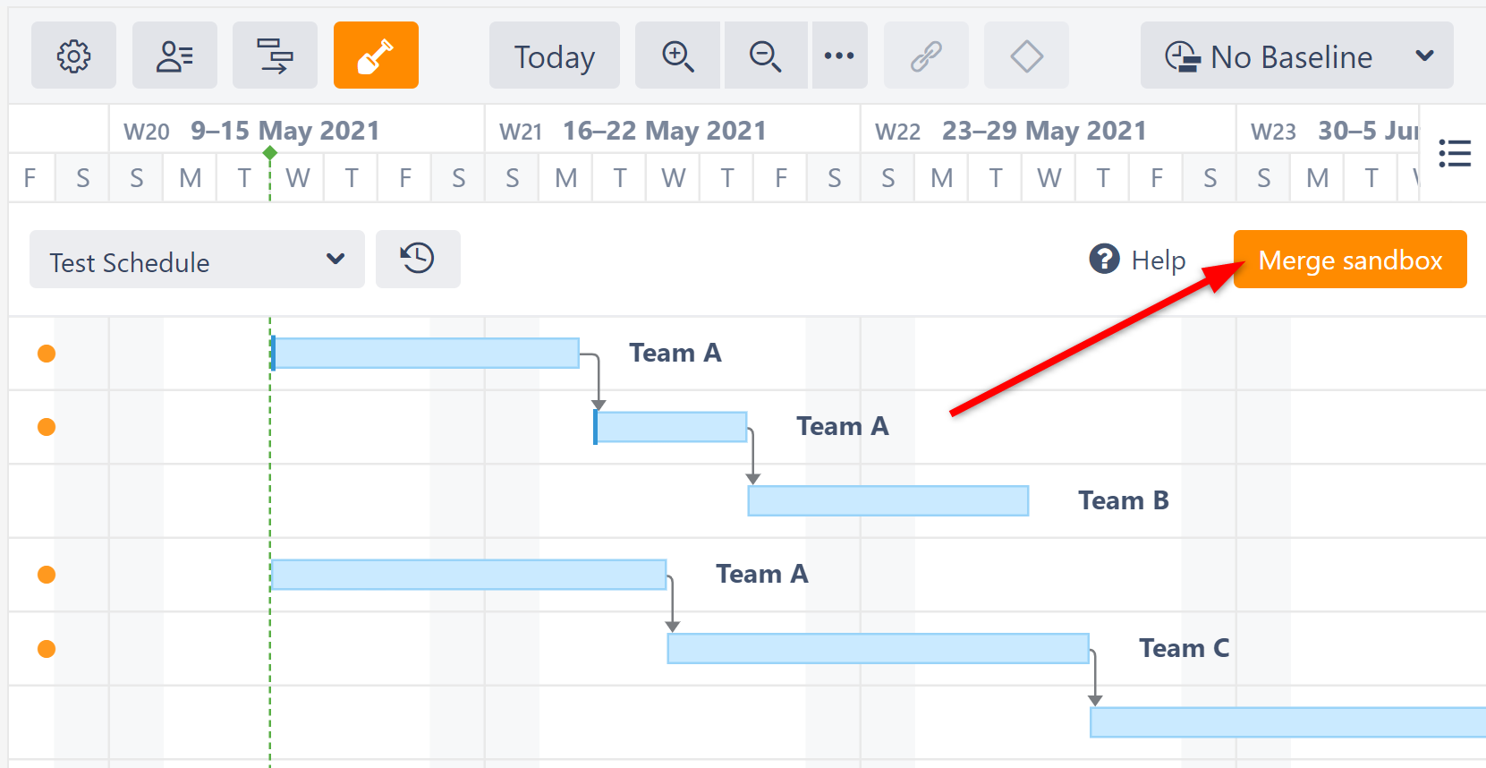Zoom in on the timeline
Viewport: 1486px width, 768px height.
(x=677, y=55)
